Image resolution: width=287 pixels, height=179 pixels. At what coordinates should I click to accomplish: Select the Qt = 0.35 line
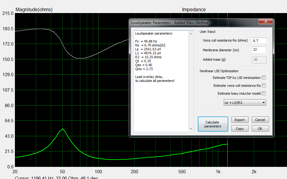(x=143, y=61)
